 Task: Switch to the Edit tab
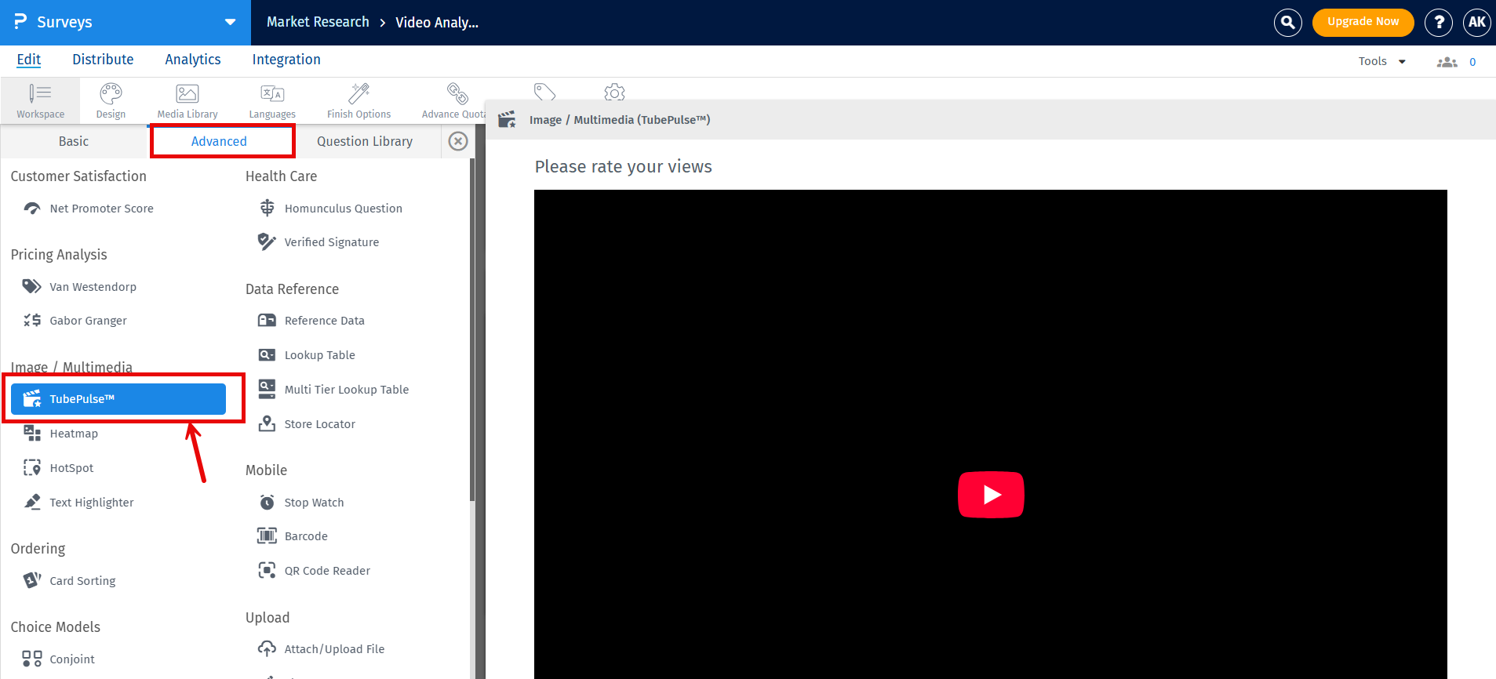coord(29,60)
